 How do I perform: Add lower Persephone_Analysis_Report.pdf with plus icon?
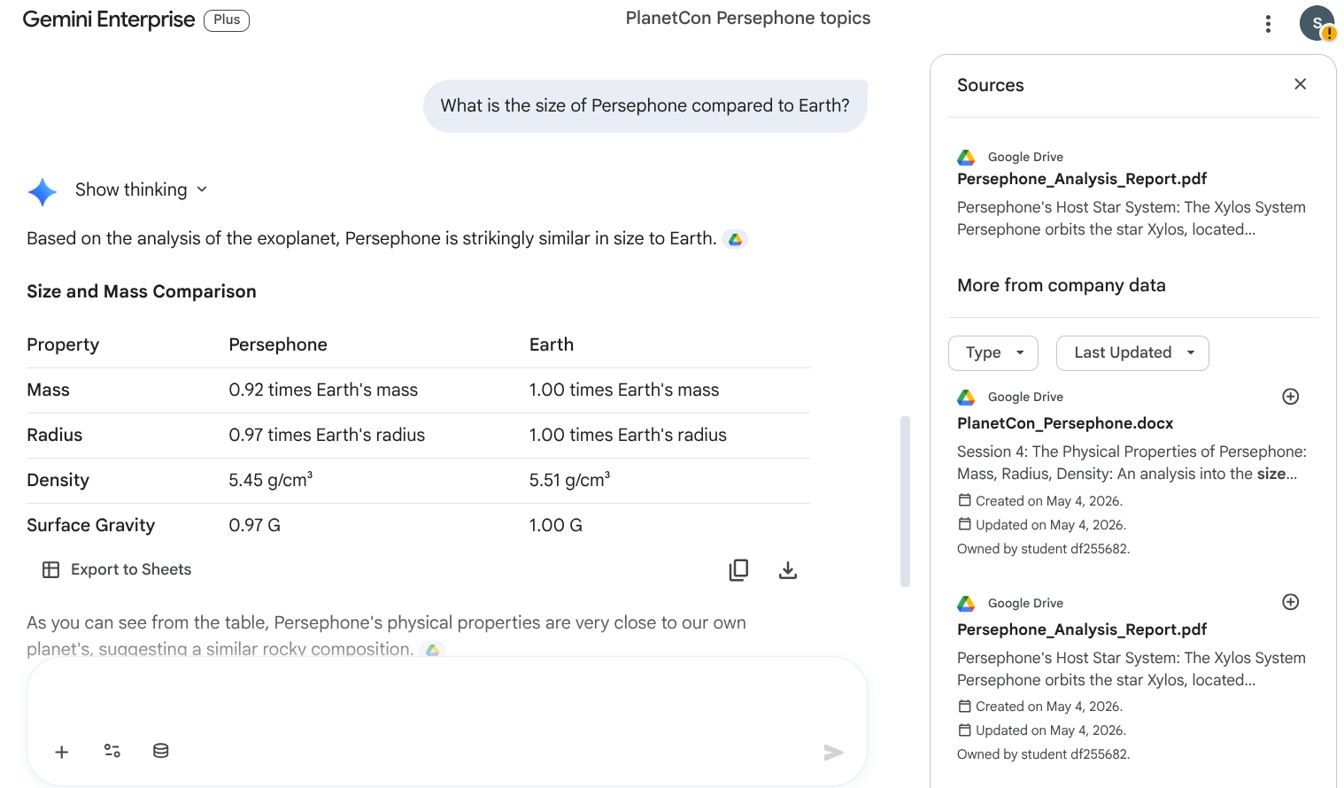1291,602
